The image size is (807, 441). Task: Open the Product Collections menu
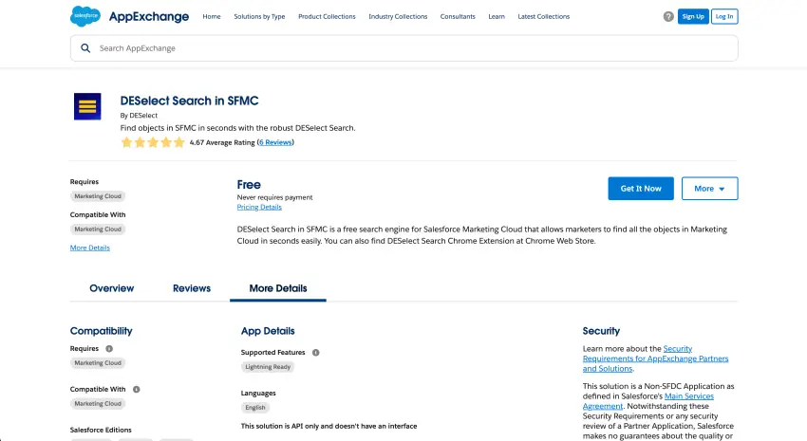click(x=327, y=16)
